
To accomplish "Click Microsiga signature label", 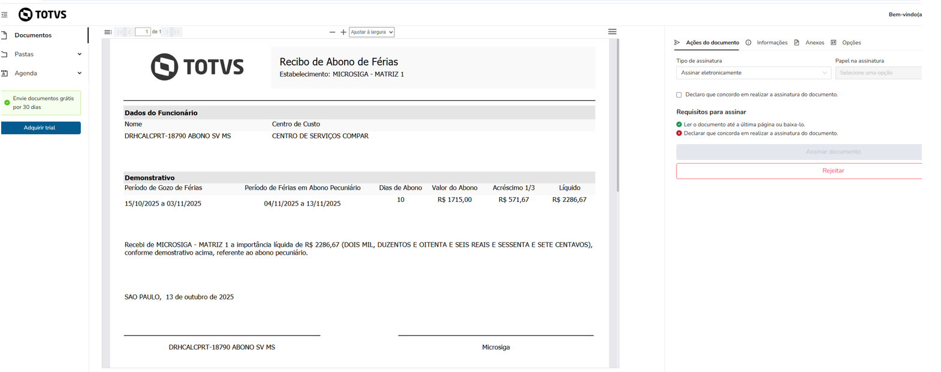I will [x=496, y=347].
